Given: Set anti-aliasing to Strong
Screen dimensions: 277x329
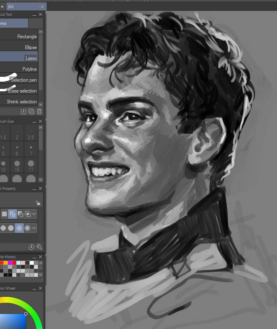Looking at the screenshot, I should point(27,228).
